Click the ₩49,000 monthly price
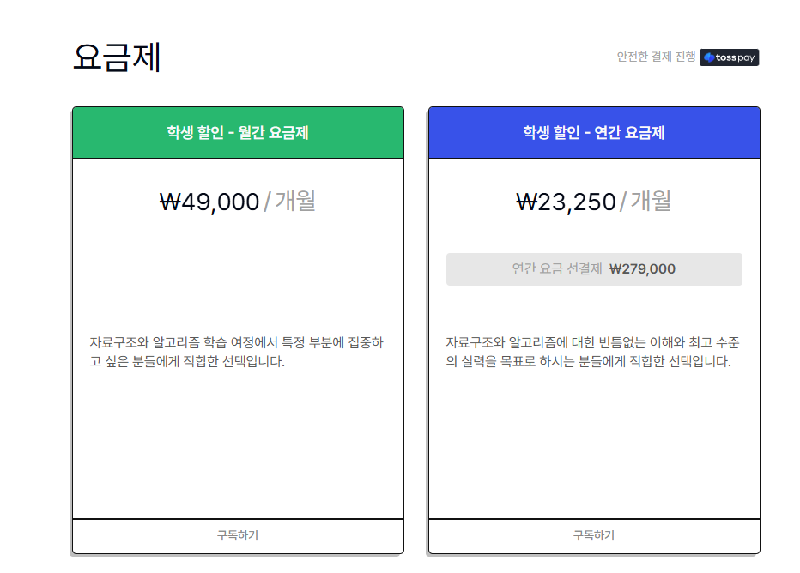The width and height of the screenshot is (800, 573). [x=210, y=202]
